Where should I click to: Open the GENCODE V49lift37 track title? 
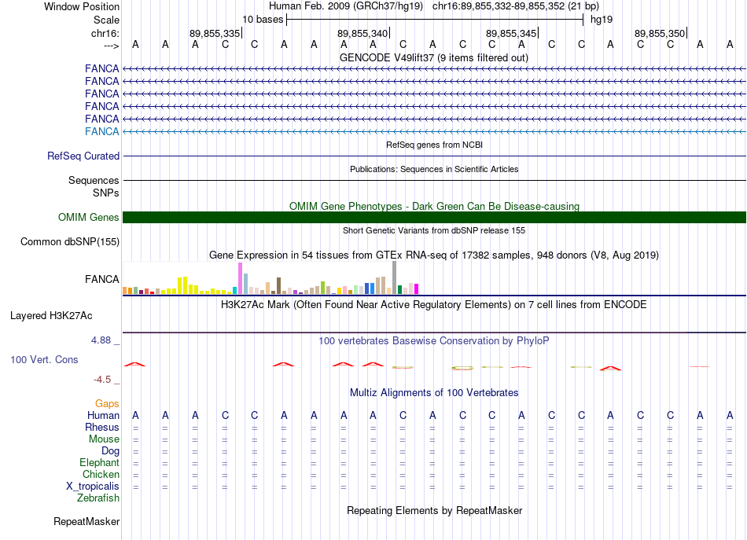pyautogui.click(x=433, y=57)
